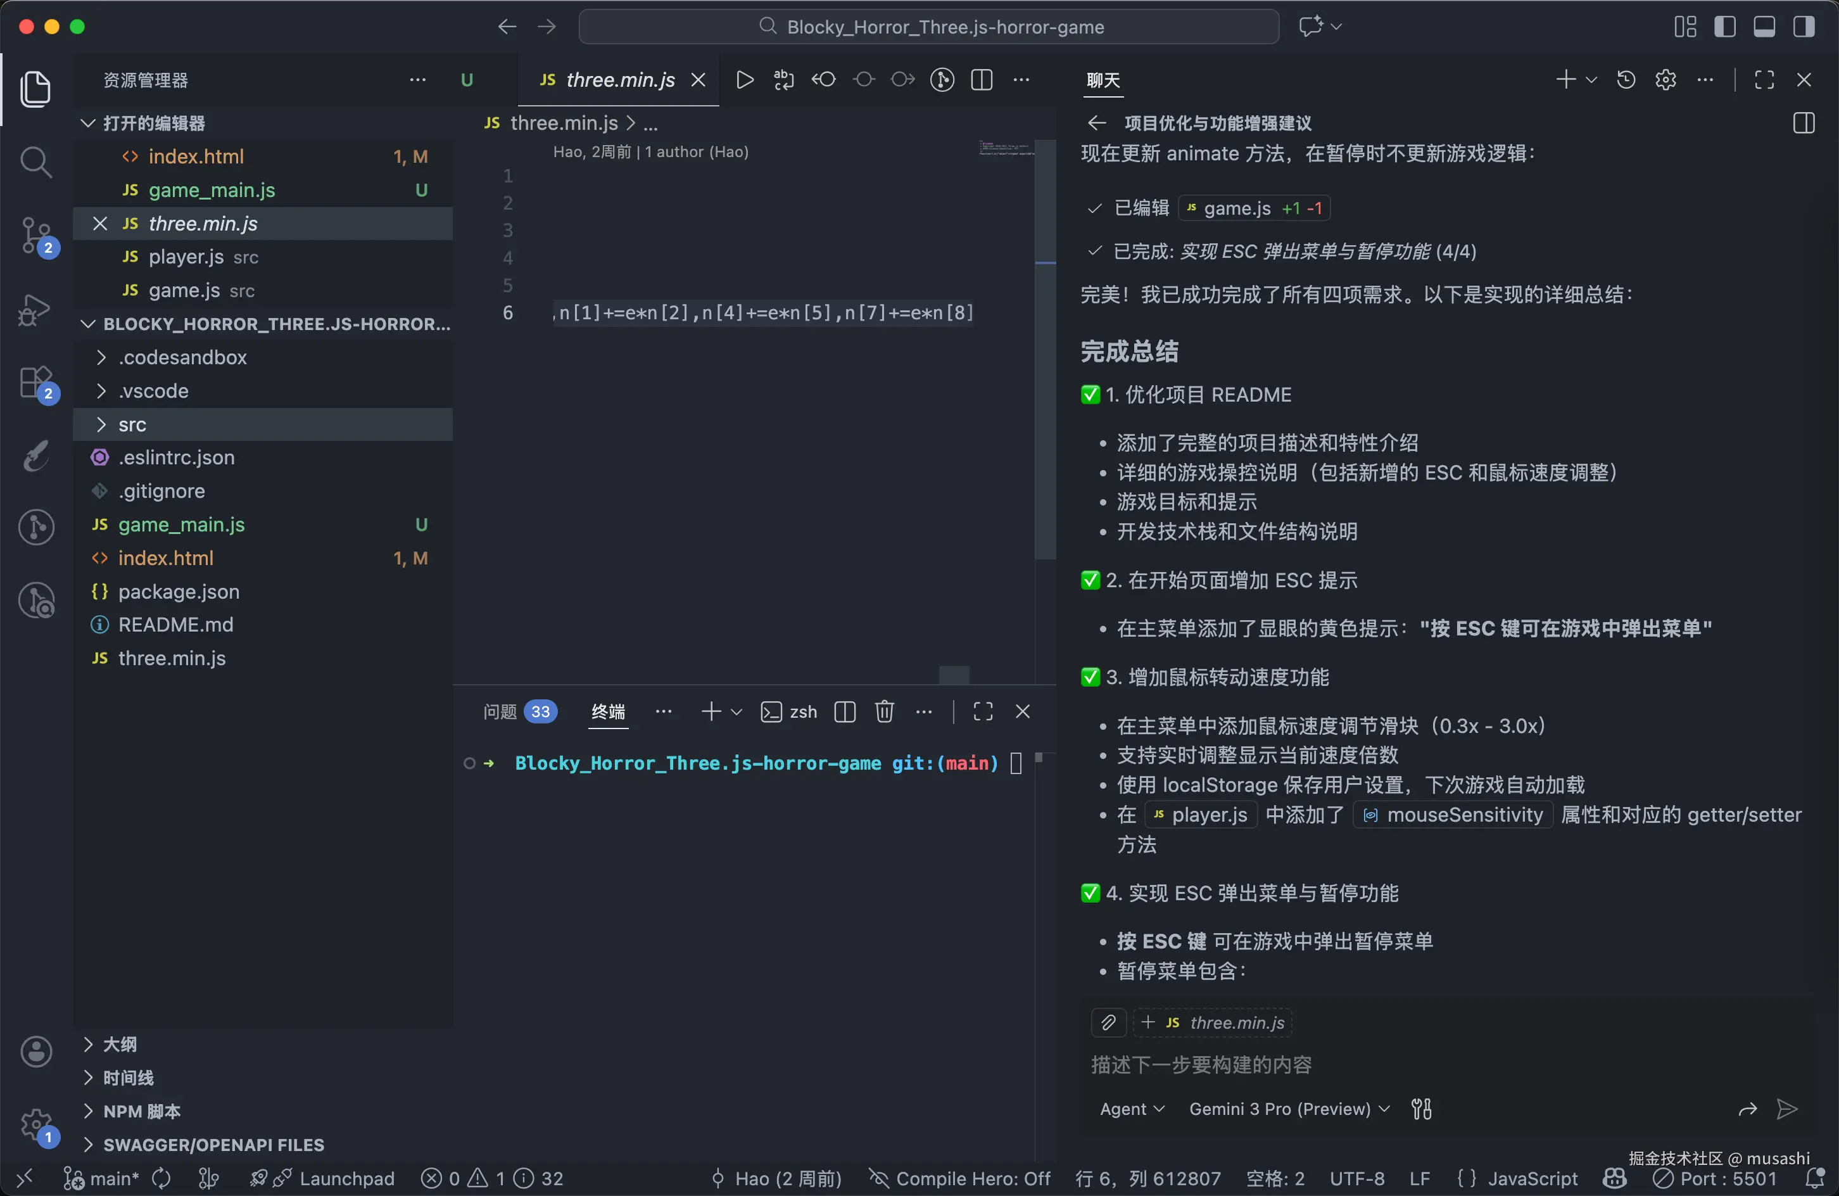
Task: Expand the .codesandbox folder
Action: 263,357
